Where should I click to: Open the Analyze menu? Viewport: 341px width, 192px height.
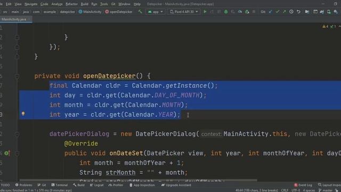pyautogui.click(x=57, y=4)
